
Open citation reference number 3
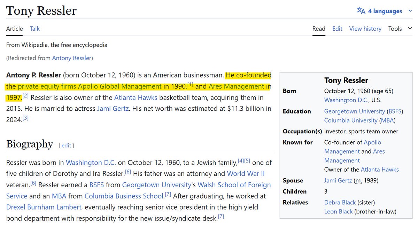25,118
